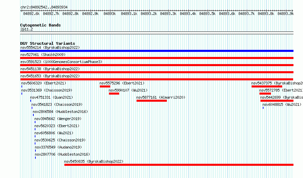
Task: Click the 84892.8k ruler tick label
Action: pyautogui.click(x=70, y=14)
